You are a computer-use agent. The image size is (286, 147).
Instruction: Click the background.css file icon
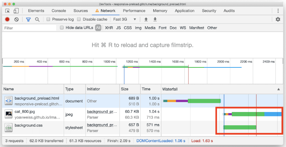coord(8,128)
